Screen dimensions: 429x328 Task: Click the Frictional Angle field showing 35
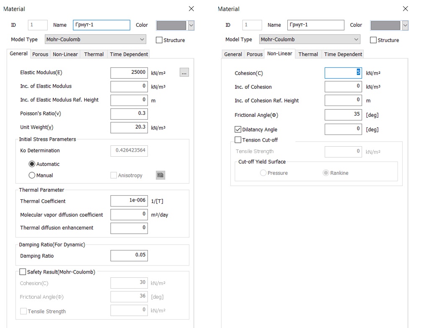tap(343, 115)
